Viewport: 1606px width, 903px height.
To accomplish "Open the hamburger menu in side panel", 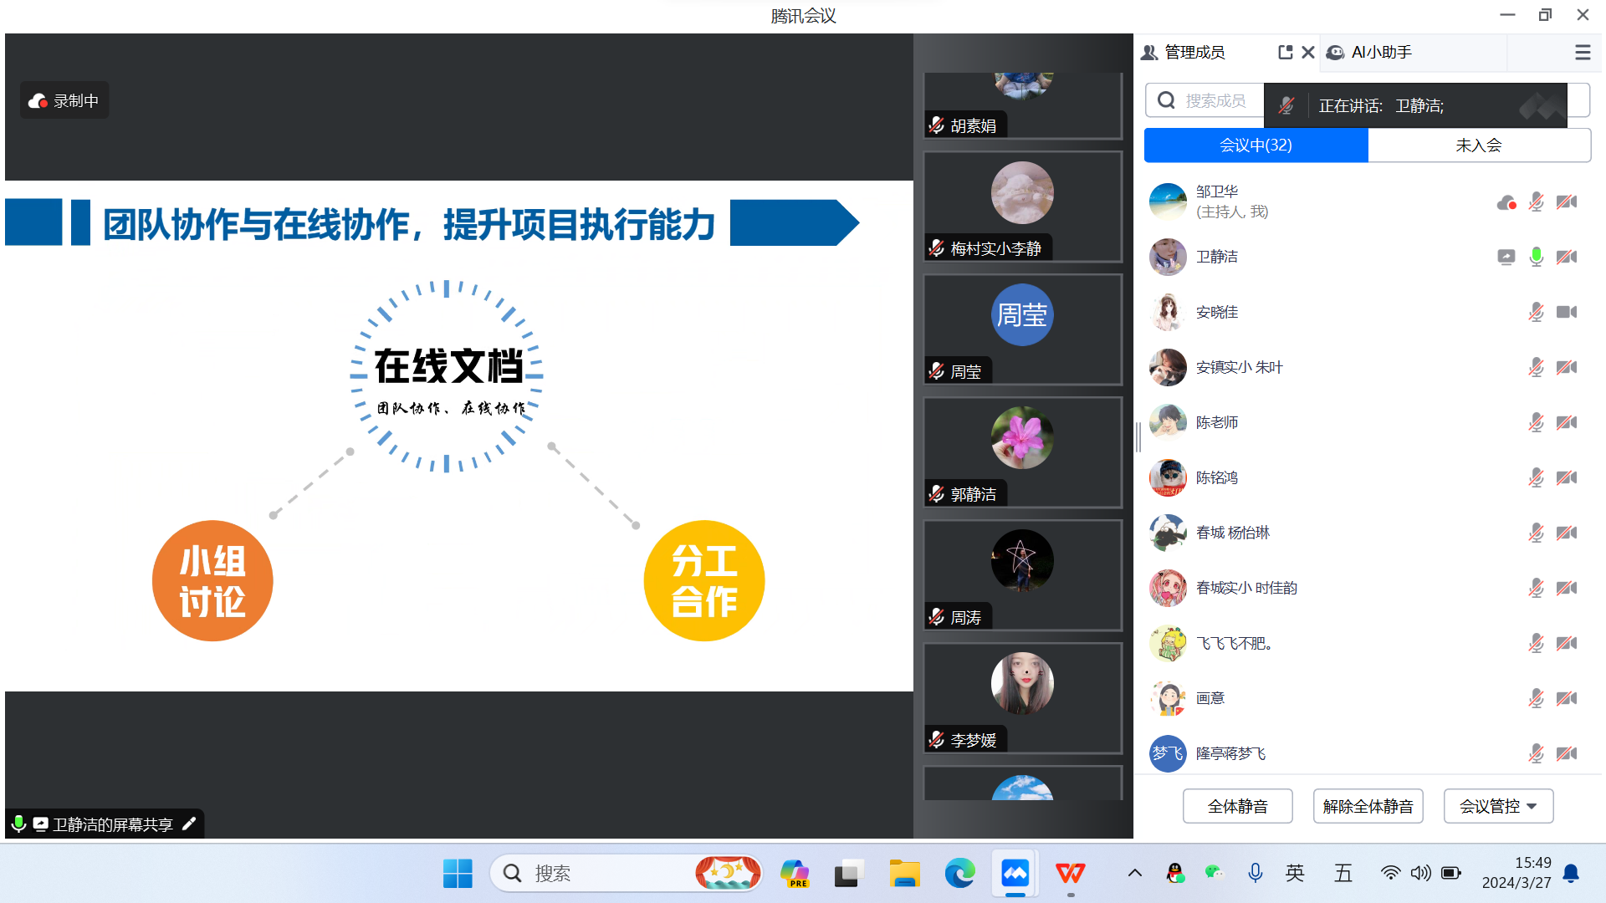I will (x=1582, y=53).
